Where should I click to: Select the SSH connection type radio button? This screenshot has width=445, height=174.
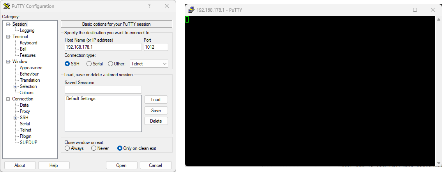67,64
